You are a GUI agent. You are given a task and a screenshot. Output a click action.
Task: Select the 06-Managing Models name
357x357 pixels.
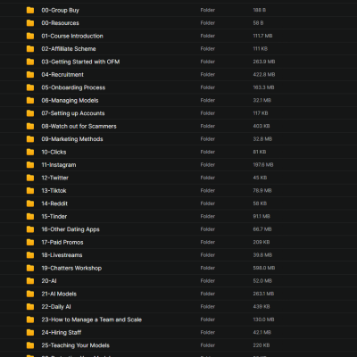[x=70, y=100]
